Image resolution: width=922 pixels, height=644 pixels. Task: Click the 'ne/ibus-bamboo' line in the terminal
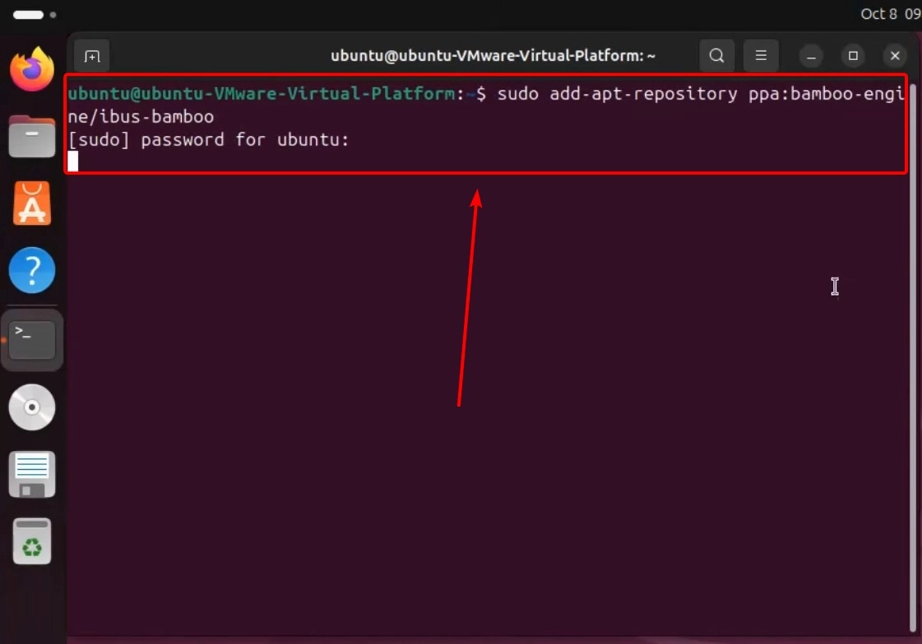pyautogui.click(x=141, y=117)
